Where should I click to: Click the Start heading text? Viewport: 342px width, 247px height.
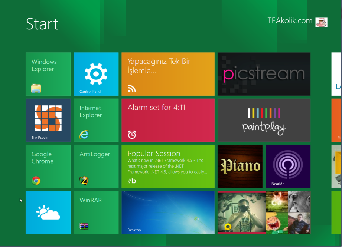42,24
